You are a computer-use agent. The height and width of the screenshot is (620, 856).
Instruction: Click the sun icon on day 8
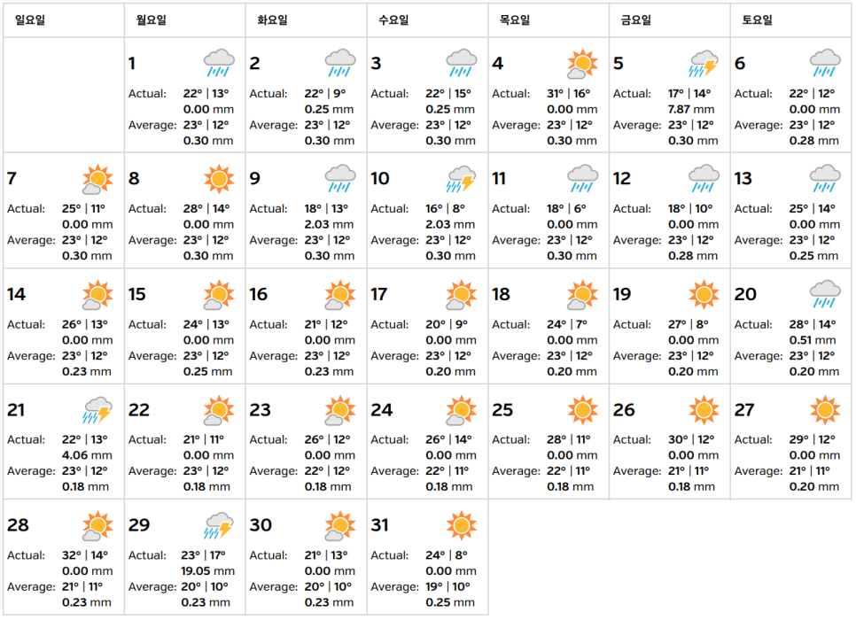coord(219,179)
